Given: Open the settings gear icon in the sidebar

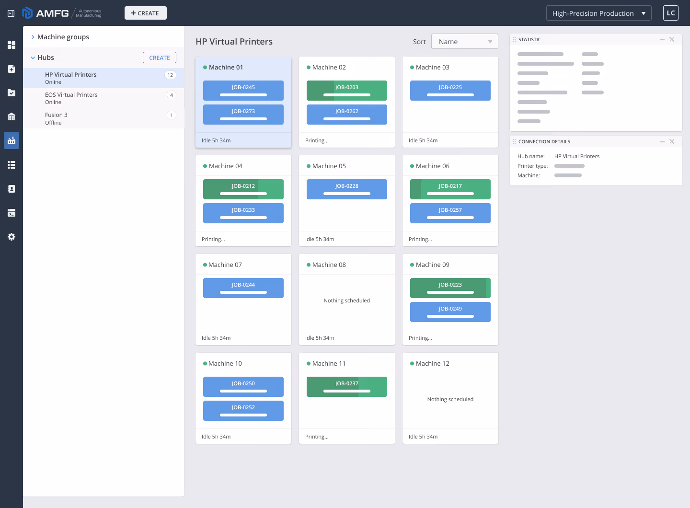Looking at the screenshot, I should pos(11,237).
